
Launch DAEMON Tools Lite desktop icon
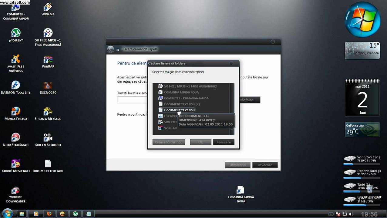coord(16,87)
